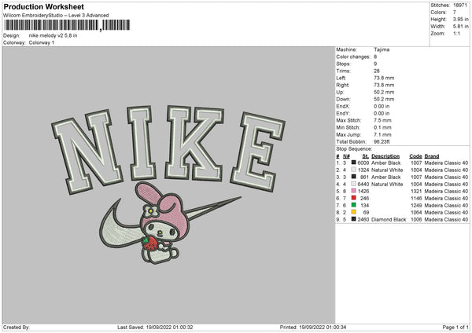The image size is (472, 333).
Task: Select the Wilcom EmbroideryStudio Level 3 Advanced subtitle
Action: point(56,16)
